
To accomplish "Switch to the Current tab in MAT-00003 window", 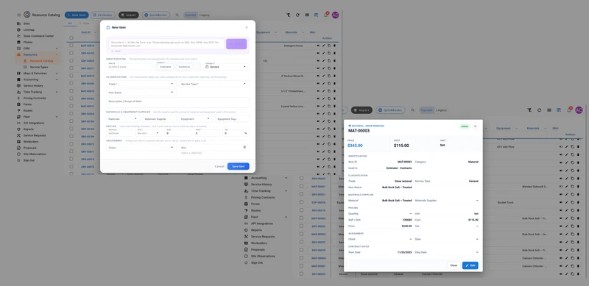I will click(426, 110).
